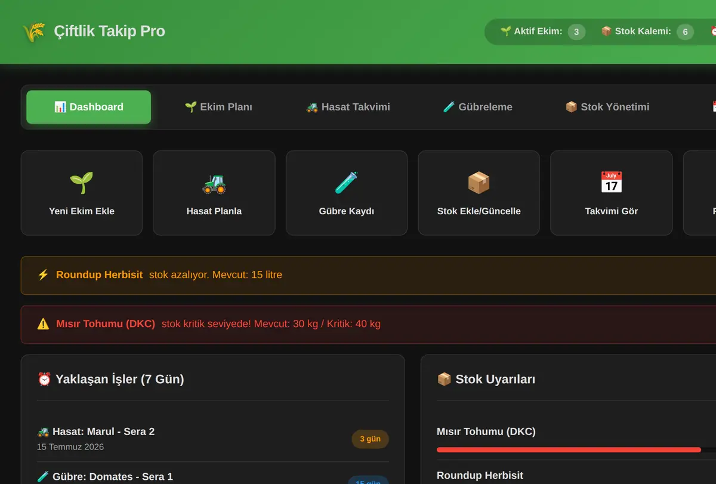Click the test tube icon on Gübre Kaydı card
Screen dimensions: 716x484
pos(347,183)
